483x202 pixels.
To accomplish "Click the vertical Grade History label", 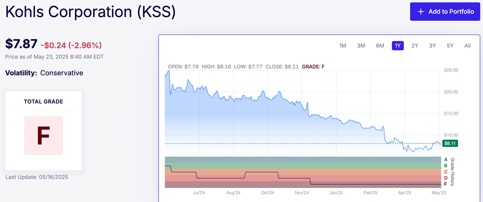I will (x=452, y=172).
